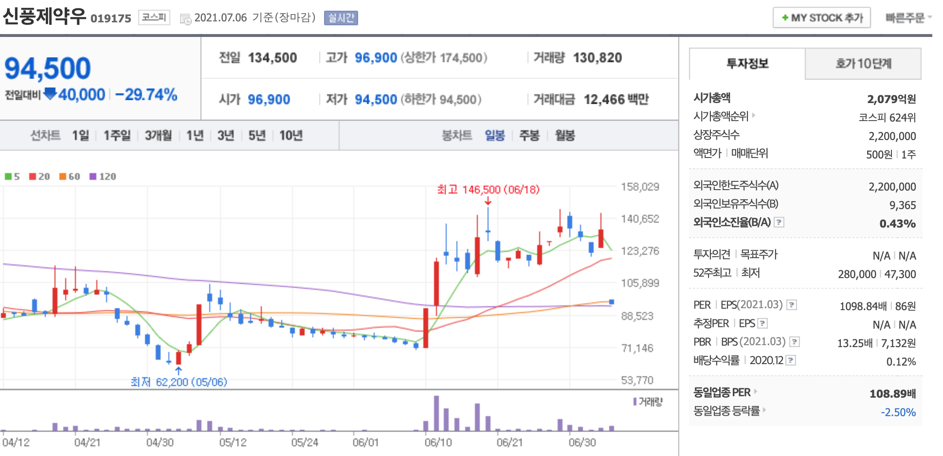Select the 1일 line chart period

click(x=81, y=135)
